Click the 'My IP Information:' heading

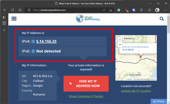[x=34, y=65]
